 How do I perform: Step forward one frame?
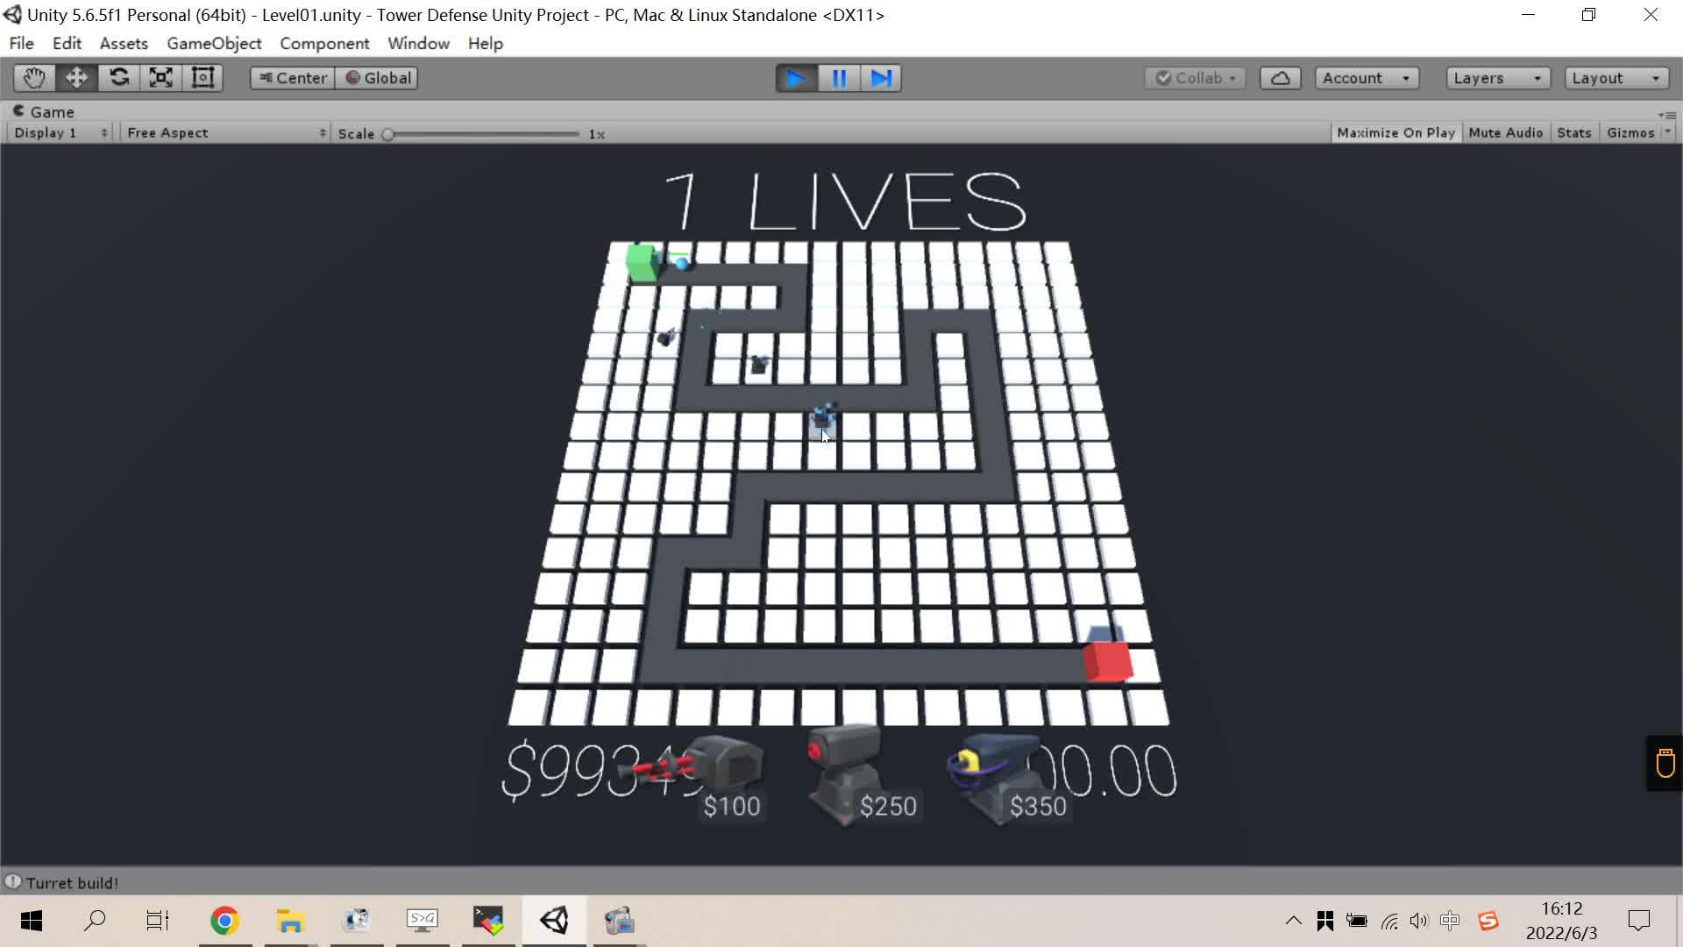pyautogui.click(x=881, y=79)
